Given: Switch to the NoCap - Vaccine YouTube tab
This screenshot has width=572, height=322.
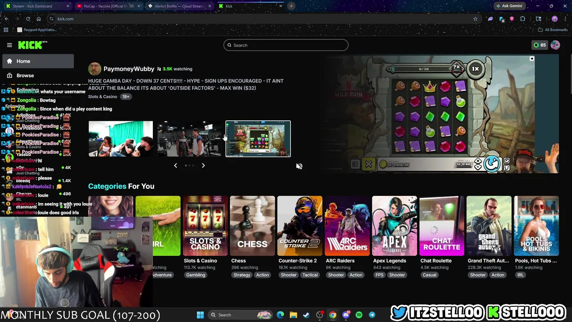Looking at the screenshot, I should click(109, 6).
